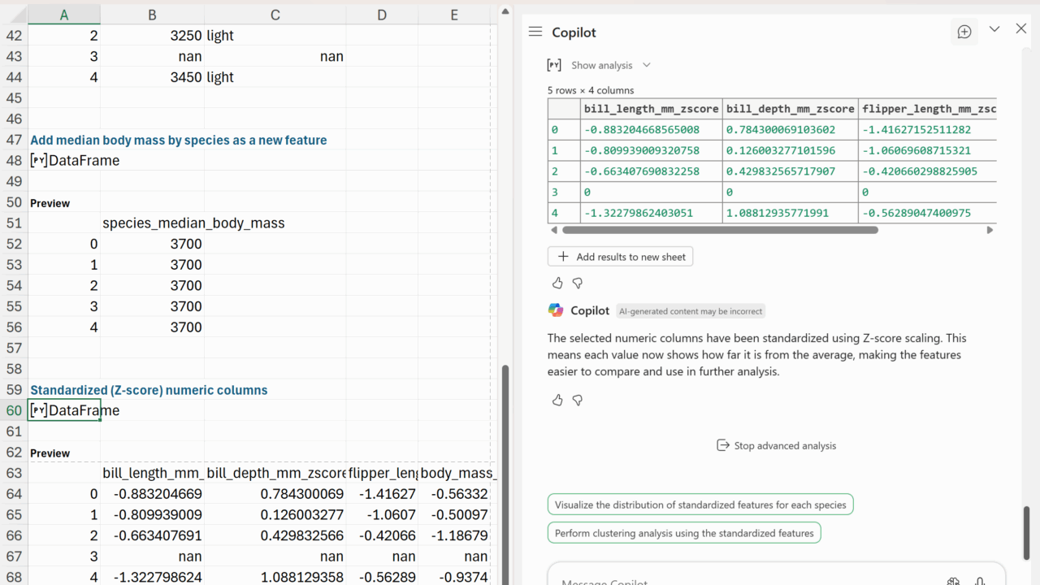Image resolution: width=1040 pixels, height=585 pixels.
Task: Click the Python DataFrame icon in cell A48
Action: 38,161
